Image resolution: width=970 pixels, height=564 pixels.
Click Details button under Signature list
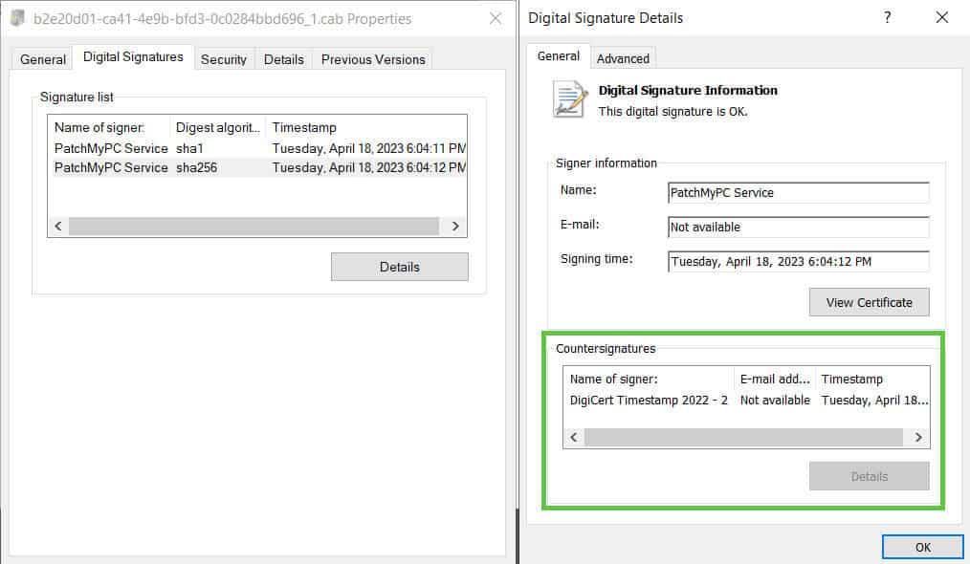click(400, 267)
